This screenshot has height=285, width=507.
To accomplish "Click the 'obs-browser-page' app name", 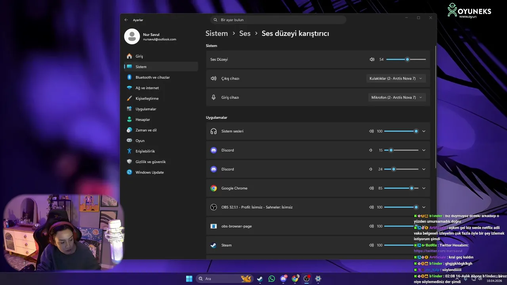I will click(236, 226).
